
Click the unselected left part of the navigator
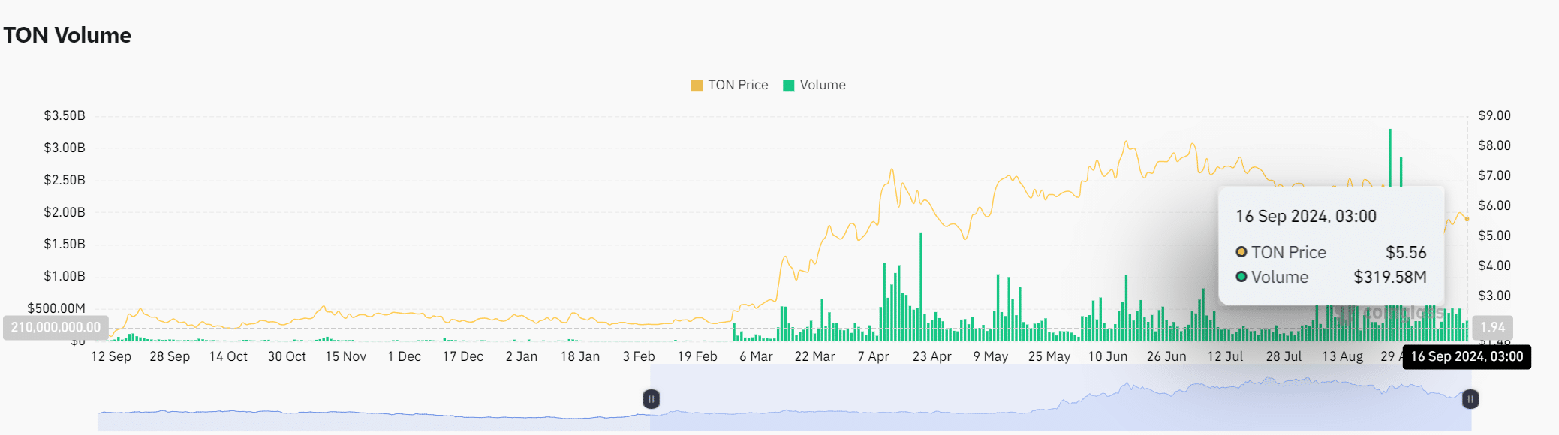click(x=375, y=416)
